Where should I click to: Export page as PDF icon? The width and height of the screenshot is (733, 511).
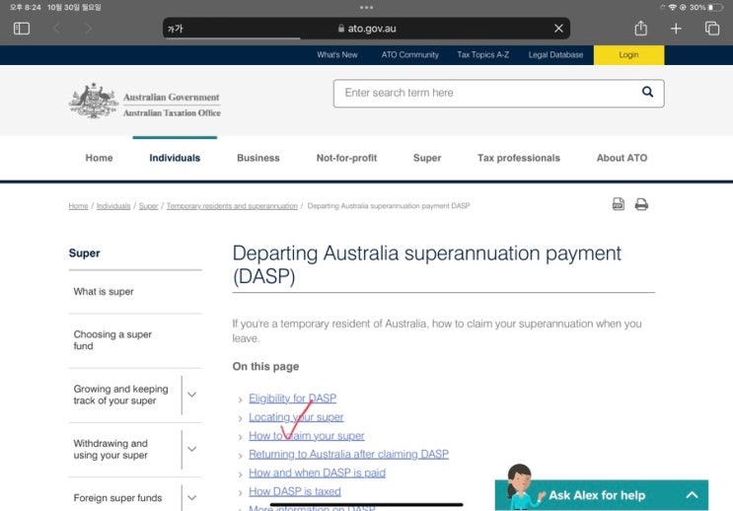coord(618,204)
